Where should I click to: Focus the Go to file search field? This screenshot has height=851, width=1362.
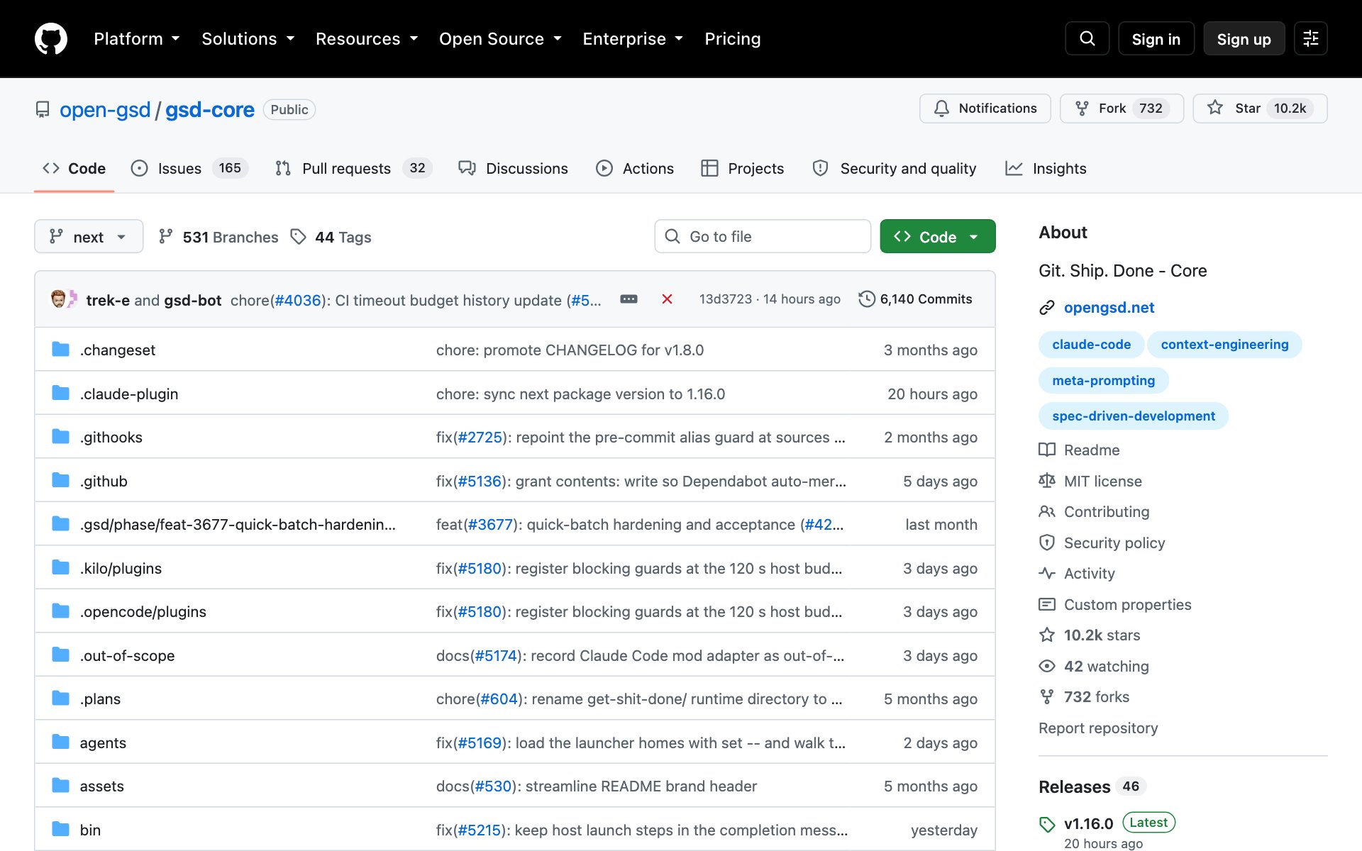click(x=763, y=236)
